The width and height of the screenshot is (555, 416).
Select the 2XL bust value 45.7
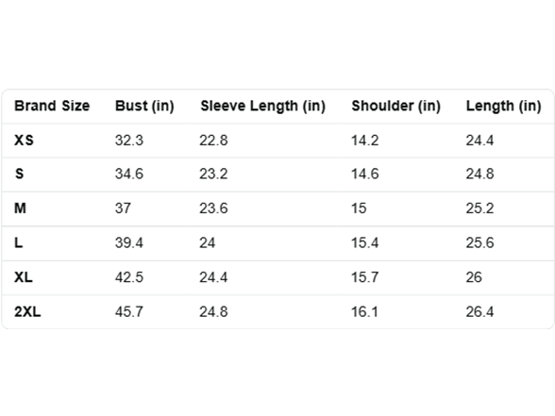tap(128, 311)
